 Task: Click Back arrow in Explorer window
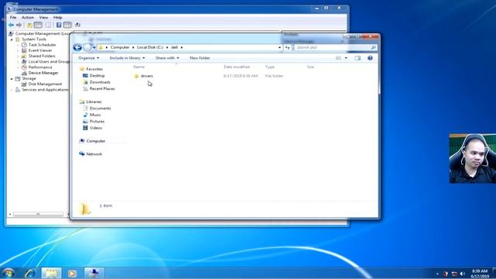[x=77, y=47]
